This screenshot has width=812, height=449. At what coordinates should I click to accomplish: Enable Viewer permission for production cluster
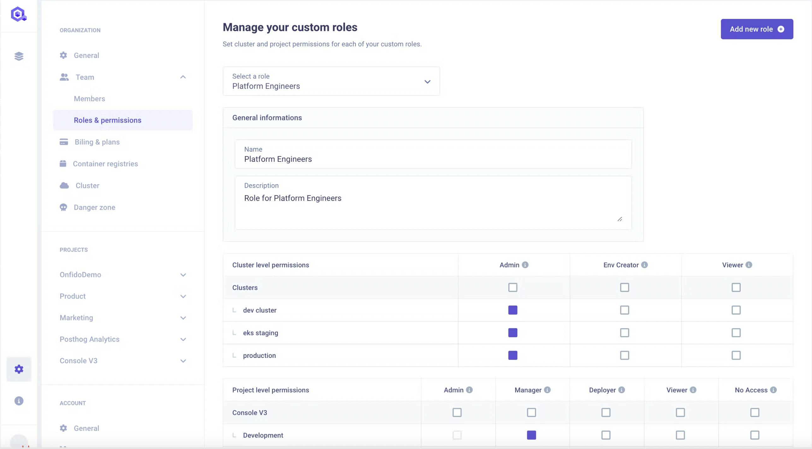pyautogui.click(x=736, y=355)
